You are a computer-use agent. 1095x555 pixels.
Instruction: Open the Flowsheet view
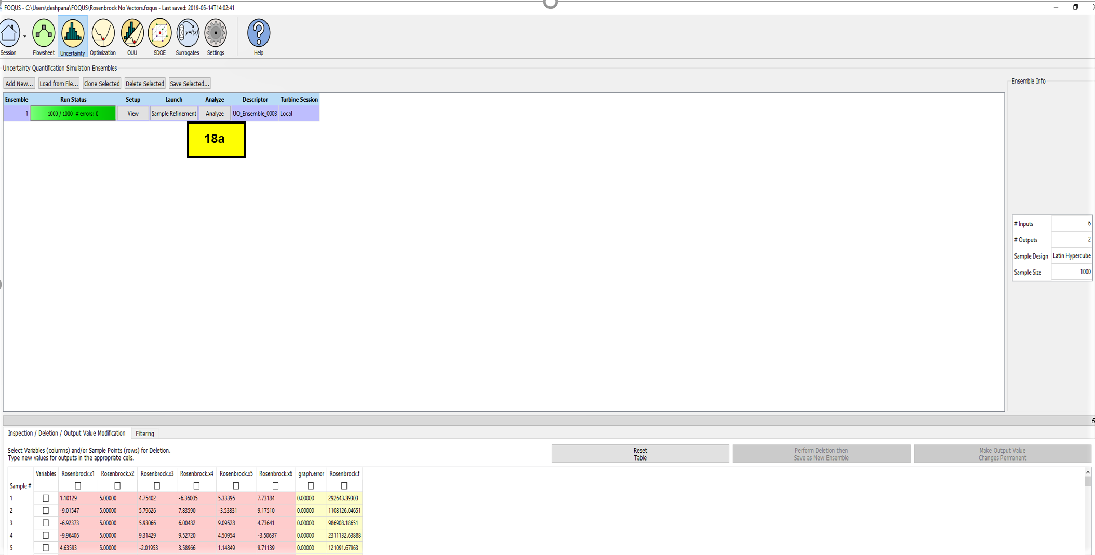pyautogui.click(x=44, y=35)
